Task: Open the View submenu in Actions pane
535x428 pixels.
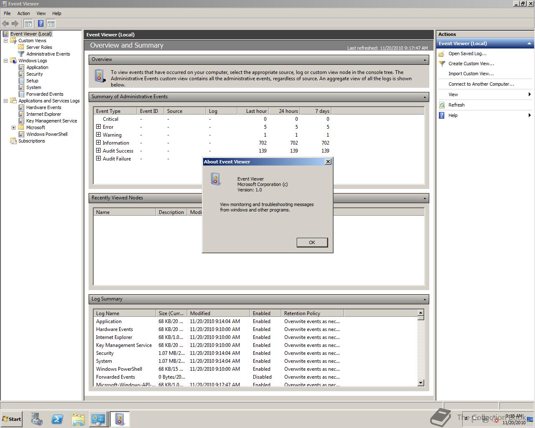Action: 485,94
